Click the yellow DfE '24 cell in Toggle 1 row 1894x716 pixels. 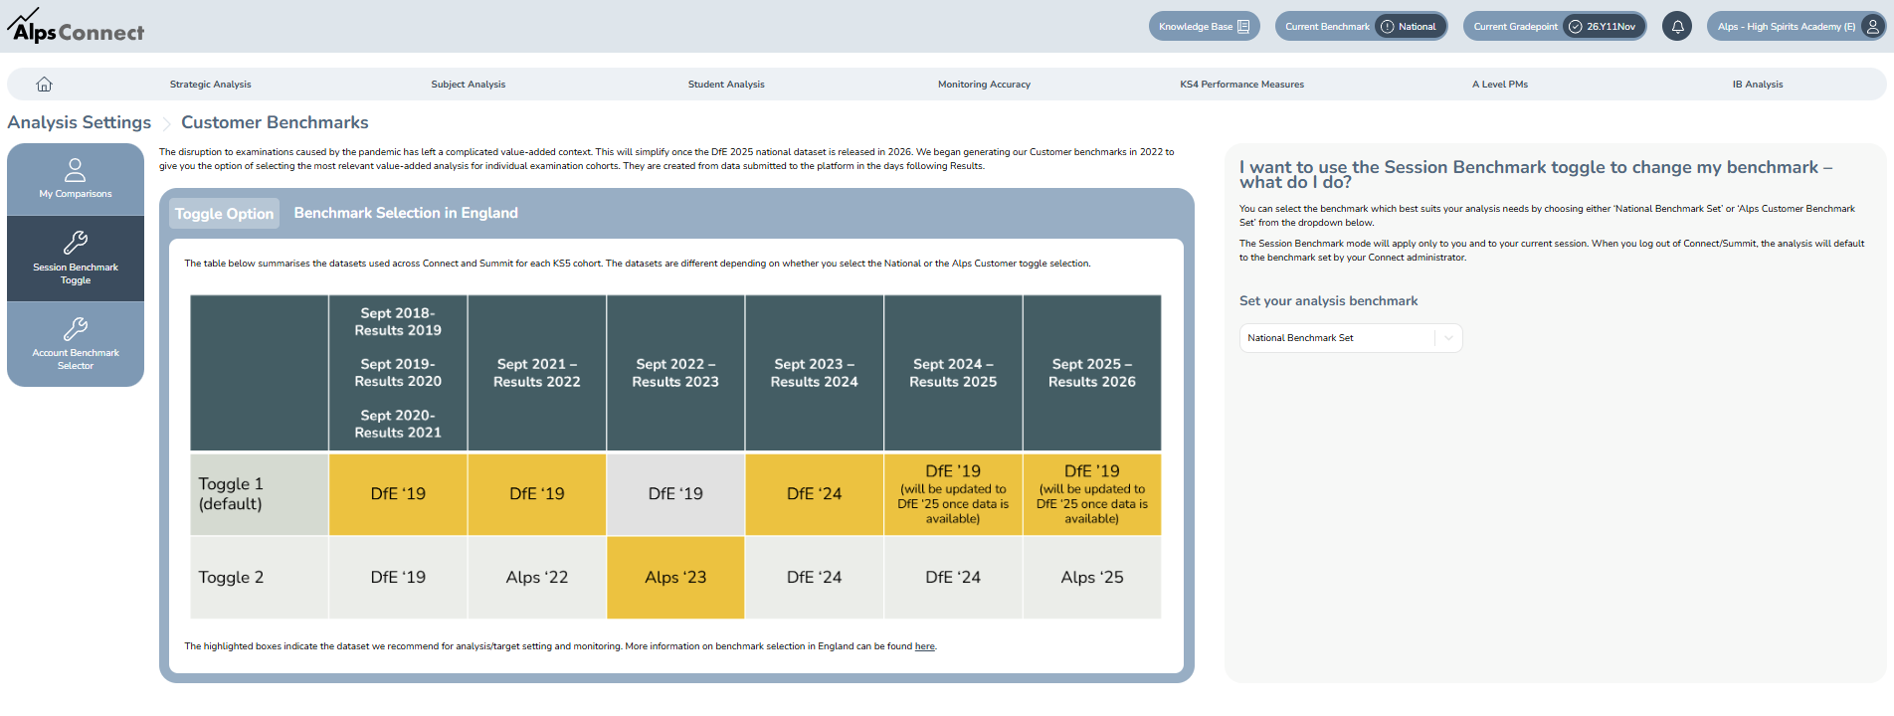[x=815, y=494]
